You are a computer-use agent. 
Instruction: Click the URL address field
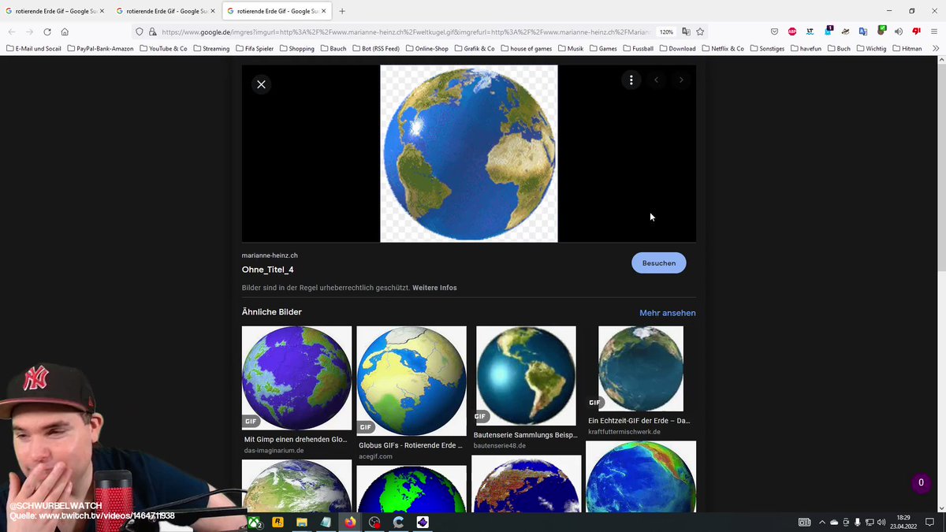point(406,32)
